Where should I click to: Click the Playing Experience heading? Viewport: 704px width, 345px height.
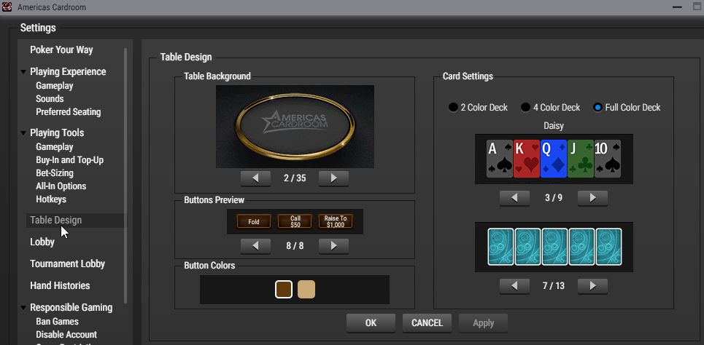pos(68,71)
